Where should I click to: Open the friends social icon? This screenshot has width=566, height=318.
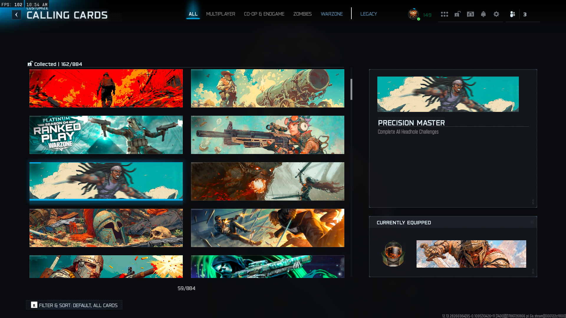tap(513, 14)
